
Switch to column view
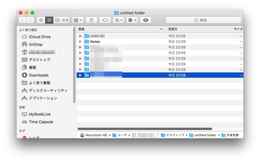click(x=57, y=20)
